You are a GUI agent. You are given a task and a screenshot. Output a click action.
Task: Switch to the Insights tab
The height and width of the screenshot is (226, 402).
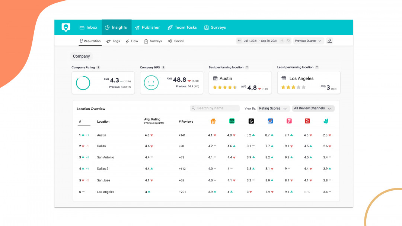tap(117, 28)
